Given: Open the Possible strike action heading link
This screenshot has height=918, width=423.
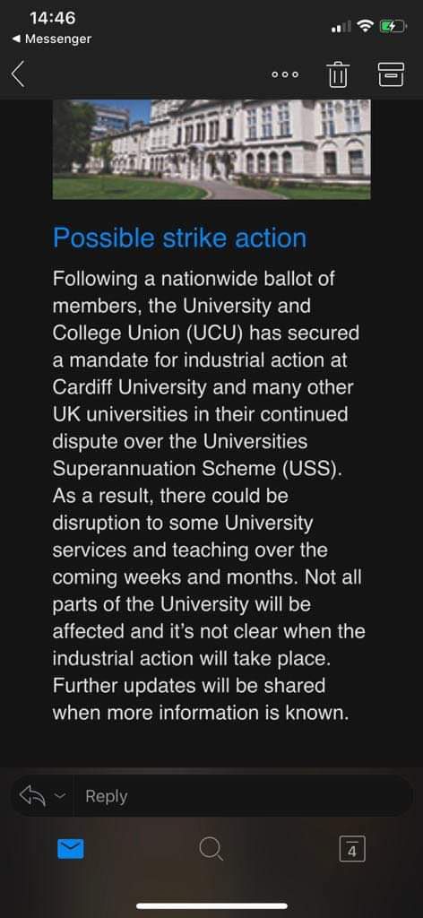Looking at the screenshot, I should [179, 238].
